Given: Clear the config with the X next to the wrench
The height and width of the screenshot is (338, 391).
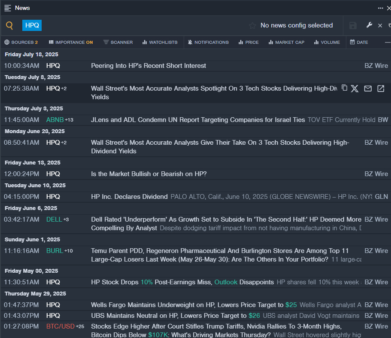Looking at the screenshot, I should pyautogui.click(x=380, y=25).
